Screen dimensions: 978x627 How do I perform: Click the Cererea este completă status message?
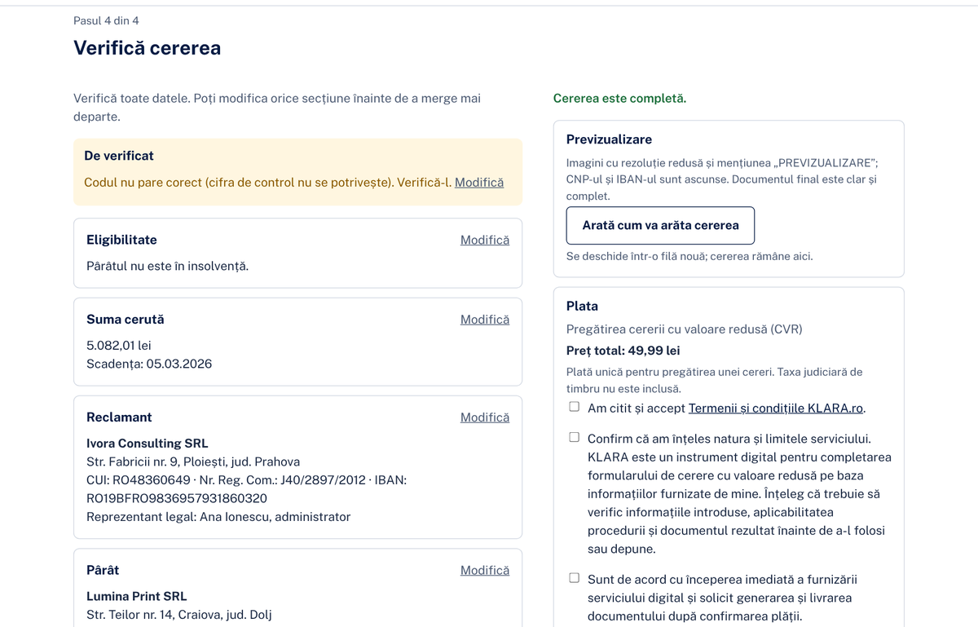click(619, 99)
